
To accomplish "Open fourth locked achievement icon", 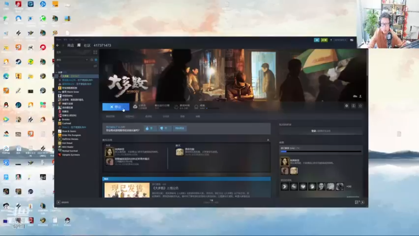I will coord(312,187).
